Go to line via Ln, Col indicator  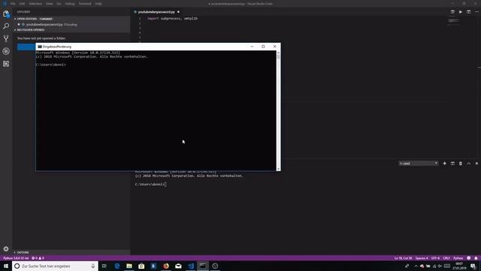[403, 258]
